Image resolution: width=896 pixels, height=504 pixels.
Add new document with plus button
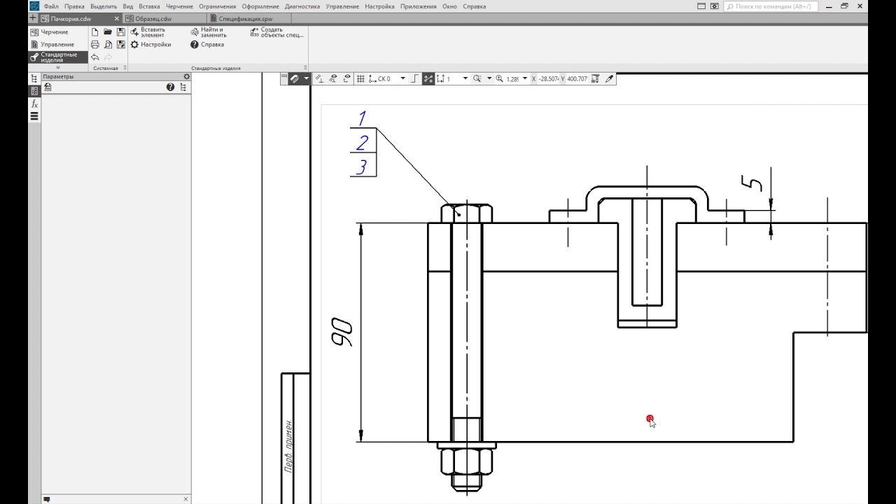coord(33,18)
